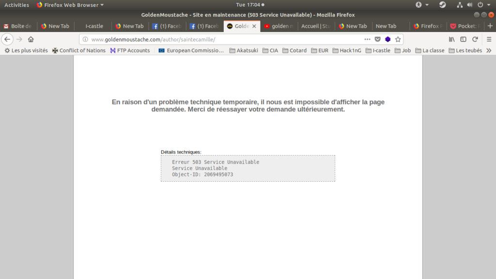This screenshot has height=279, width=496.
Task: Open Conflict of Nations bookmark
Action: tap(79, 50)
